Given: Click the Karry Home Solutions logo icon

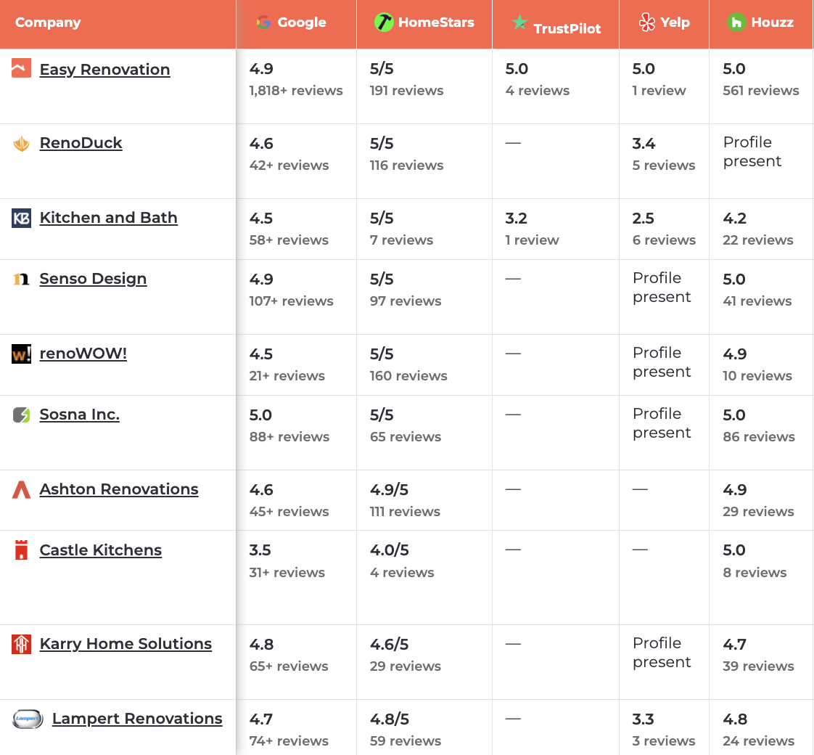Looking at the screenshot, I should tap(21, 644).
